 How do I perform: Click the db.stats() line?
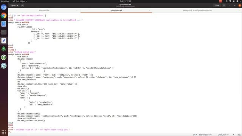coord(23,88)
